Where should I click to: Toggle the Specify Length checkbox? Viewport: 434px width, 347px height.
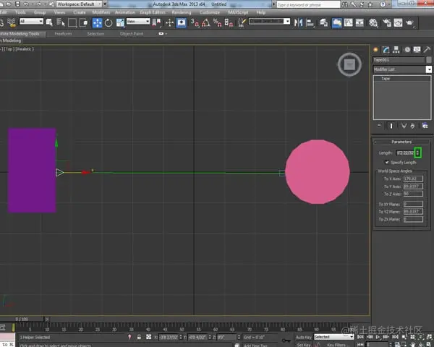tap(387, 163)
